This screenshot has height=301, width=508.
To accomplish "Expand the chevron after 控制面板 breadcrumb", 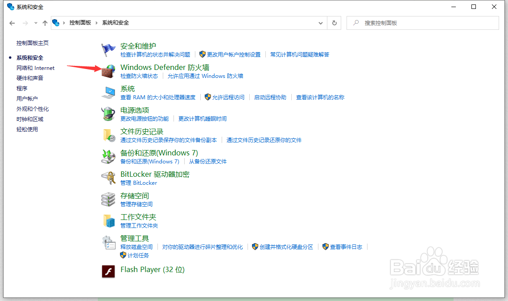I will click(96, 23).
